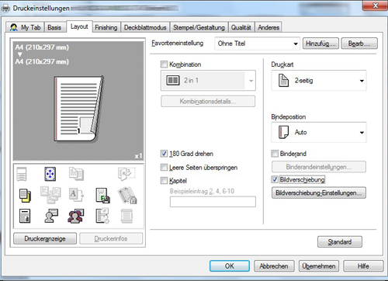Click the greyed pages with padlock icon
Viewport: 388px width, 281px height.
[127, 195]
